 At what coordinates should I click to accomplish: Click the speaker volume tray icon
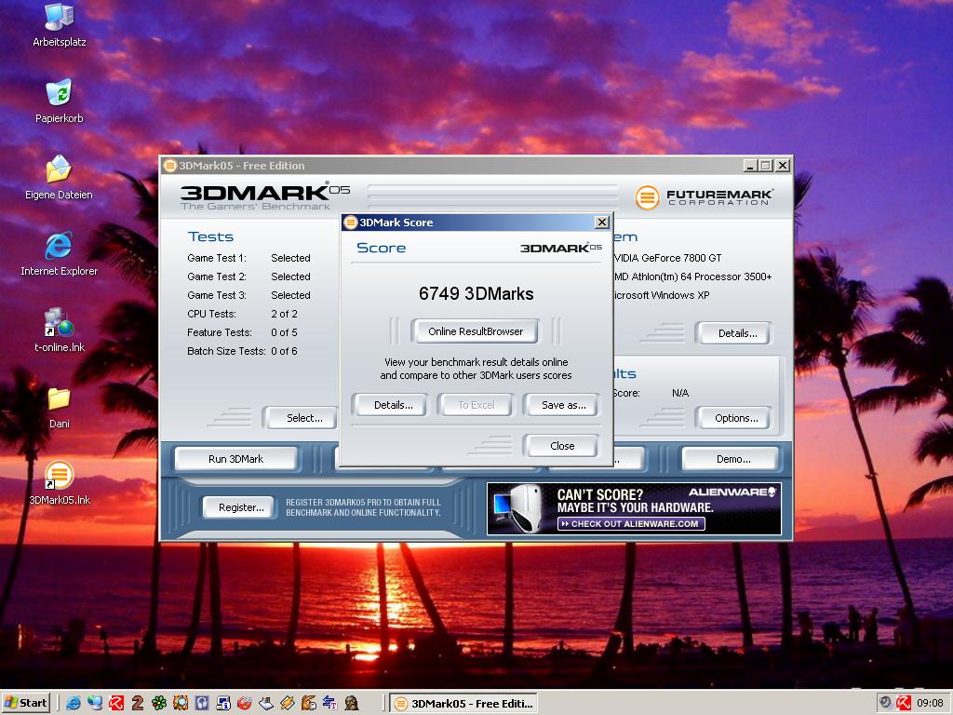pos(886,703)
